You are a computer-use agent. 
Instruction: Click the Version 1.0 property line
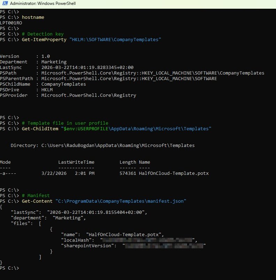point(25,56)
